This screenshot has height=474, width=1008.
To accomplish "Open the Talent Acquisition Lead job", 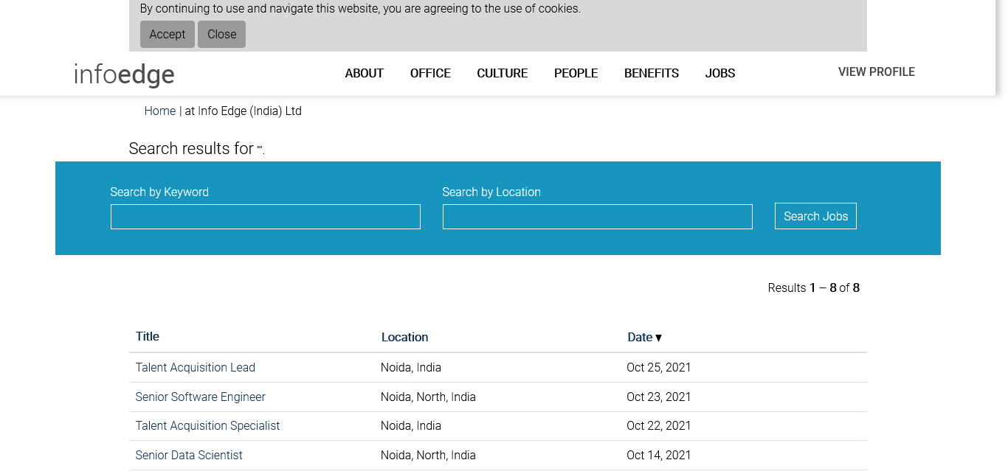I will [x=195, y=368].
